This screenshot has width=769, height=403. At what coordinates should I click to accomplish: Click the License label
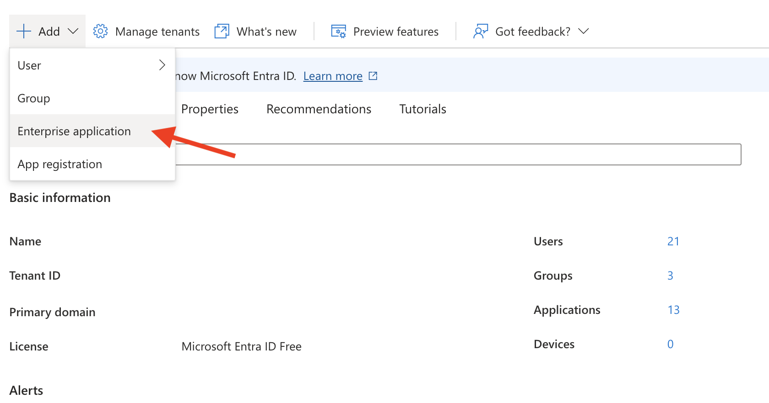[28, 346]
